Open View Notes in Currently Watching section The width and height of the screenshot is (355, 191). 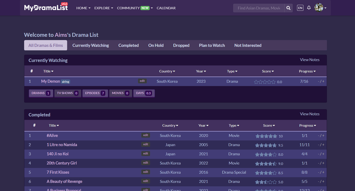[310, 60]
